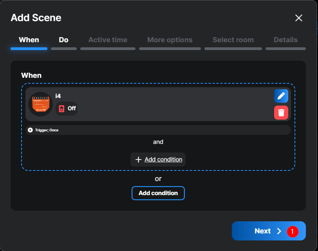
Task: Click the red notification badge showing 1
Action: [292, 231]
